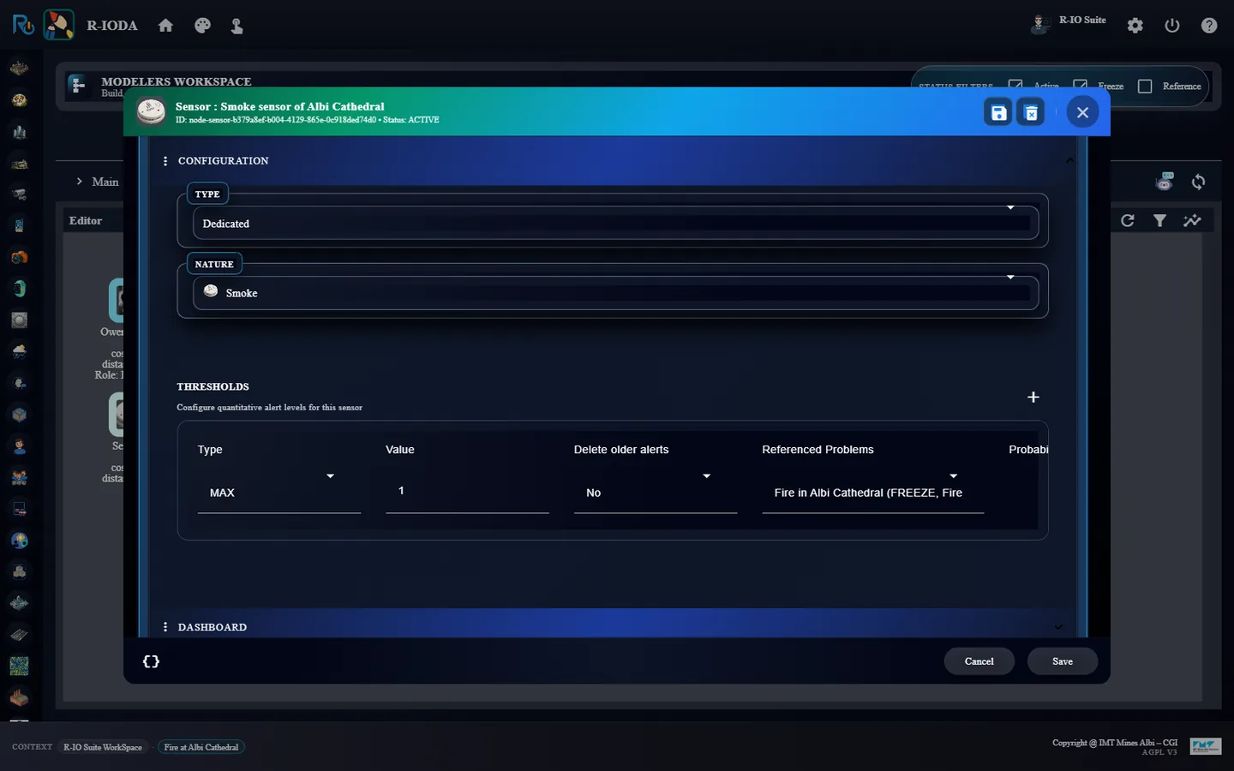1234x771 pixels.
Task: Click the Fire at Albi Cathedral context chip
Action: point(201,747)
